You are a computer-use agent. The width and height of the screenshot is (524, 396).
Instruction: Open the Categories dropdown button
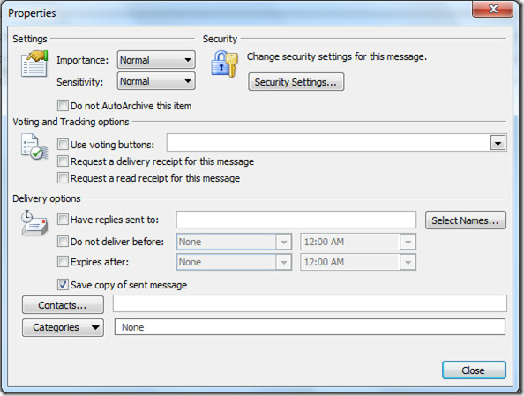click(x=63, y=327)
